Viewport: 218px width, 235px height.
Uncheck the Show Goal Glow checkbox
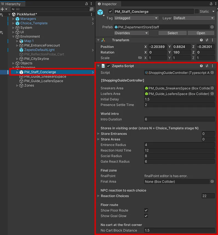click(146, 216)
